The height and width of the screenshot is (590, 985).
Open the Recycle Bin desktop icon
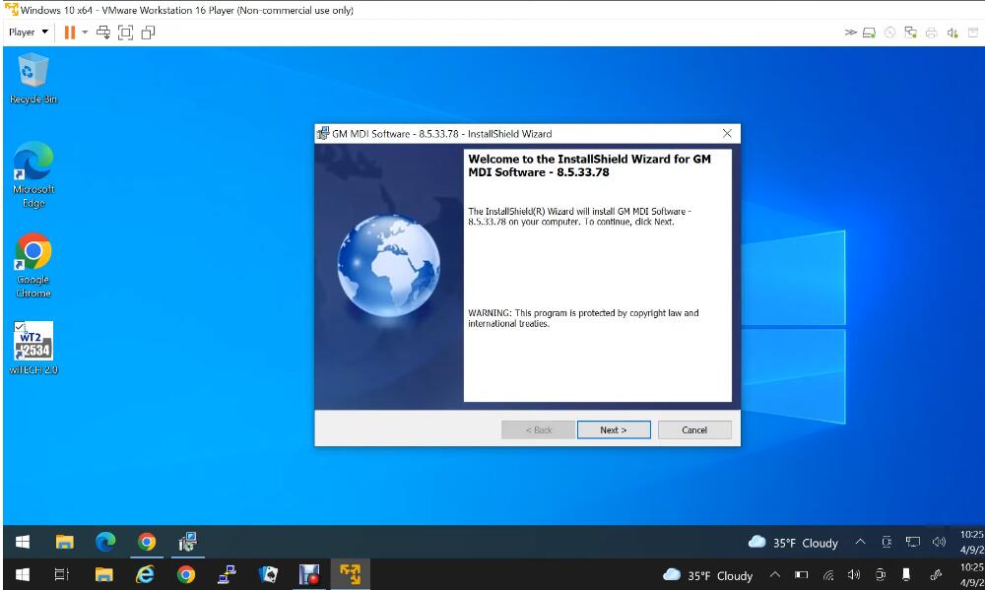point(33,79)
